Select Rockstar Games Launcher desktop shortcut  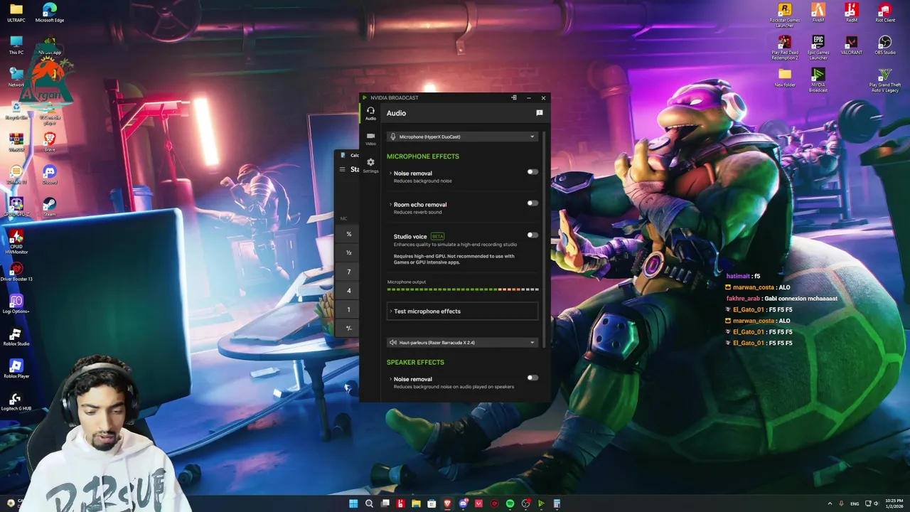point(785,14)
